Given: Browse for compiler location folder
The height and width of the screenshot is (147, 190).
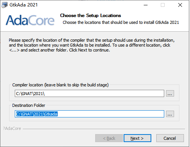Looking at the screenshot, I should coord(170,94).
